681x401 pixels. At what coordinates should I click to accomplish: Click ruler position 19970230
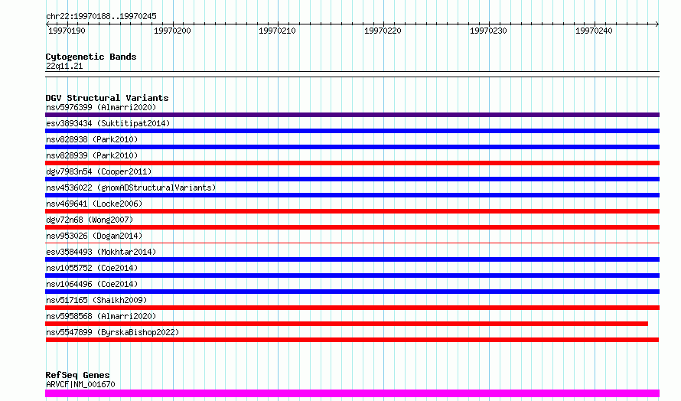coord(488,31)
